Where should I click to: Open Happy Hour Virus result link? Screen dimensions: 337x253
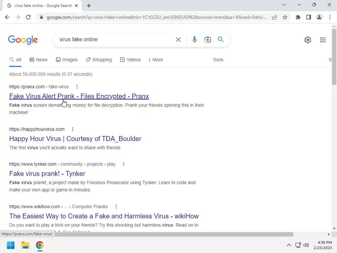coord(75,139)
